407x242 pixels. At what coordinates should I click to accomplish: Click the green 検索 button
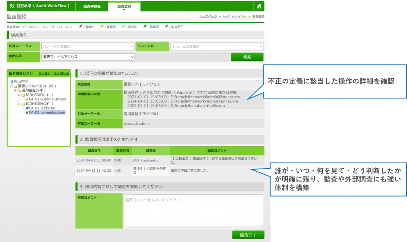pyautogui.click(x=247, y=57)
